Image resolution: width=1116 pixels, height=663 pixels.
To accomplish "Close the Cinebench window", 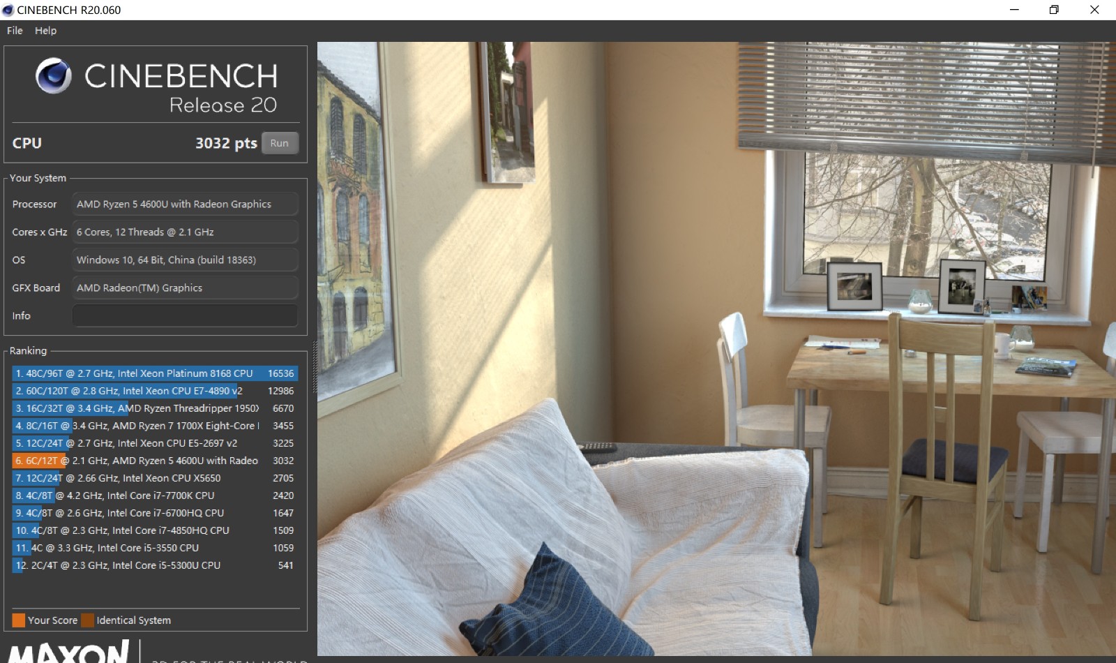I will [x=1094, y=10].
